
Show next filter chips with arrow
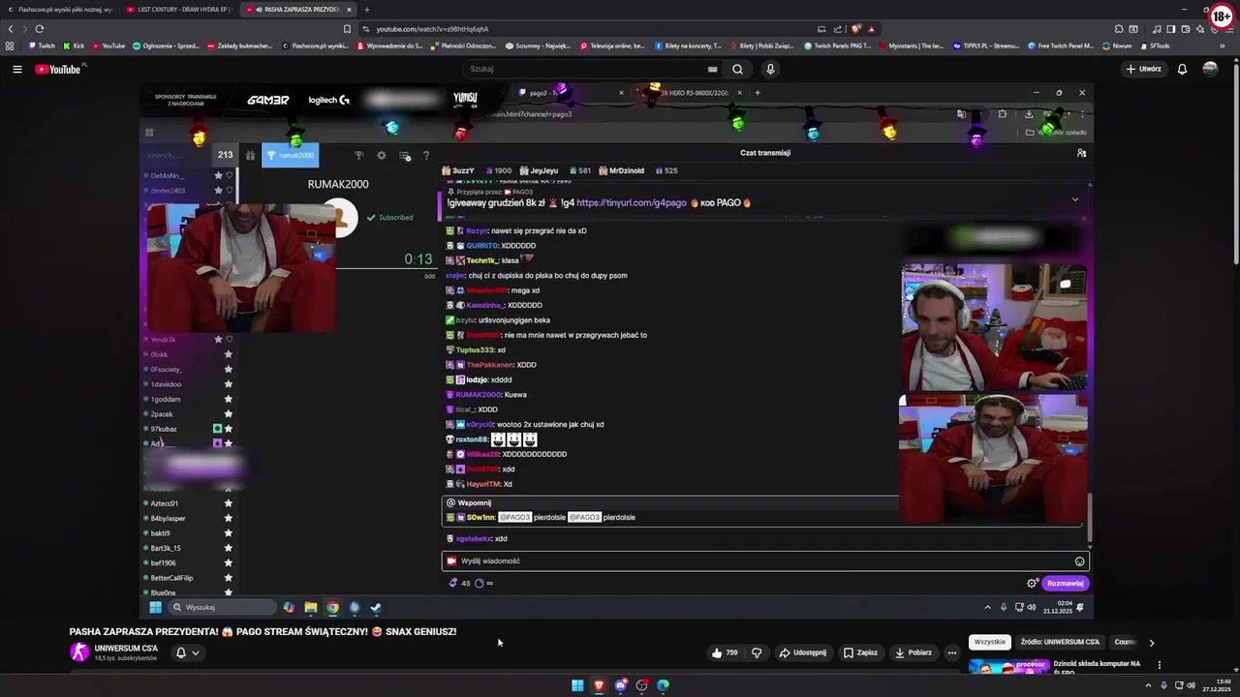pyautogui.click(x=1152, y=642)
